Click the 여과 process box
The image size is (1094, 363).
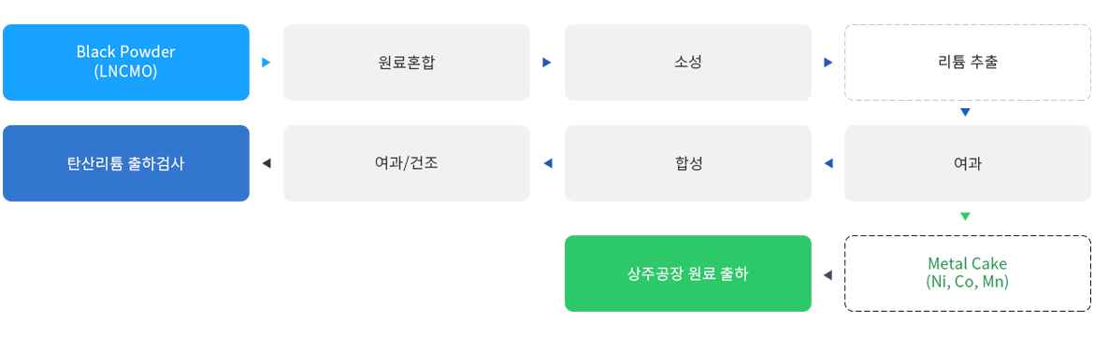coord(968,163)
